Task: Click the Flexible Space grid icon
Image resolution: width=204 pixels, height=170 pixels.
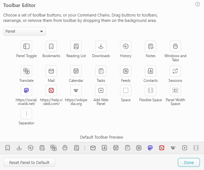Action: click(x=151, y=90)
